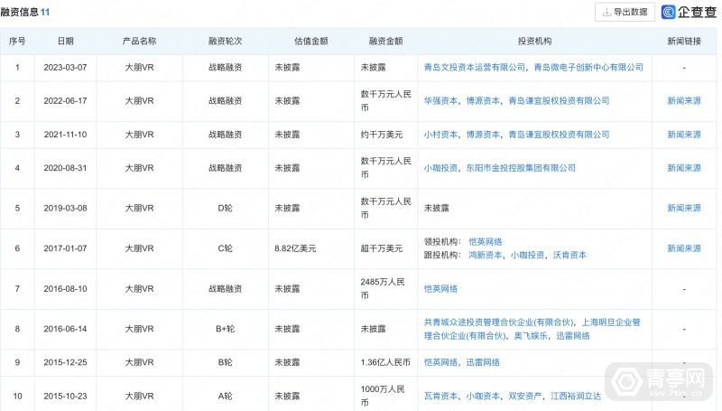Viewport: 722px width, 411px height.
Task: Select 大朋VR product name in row 1
Action: [x=140, y=67]
